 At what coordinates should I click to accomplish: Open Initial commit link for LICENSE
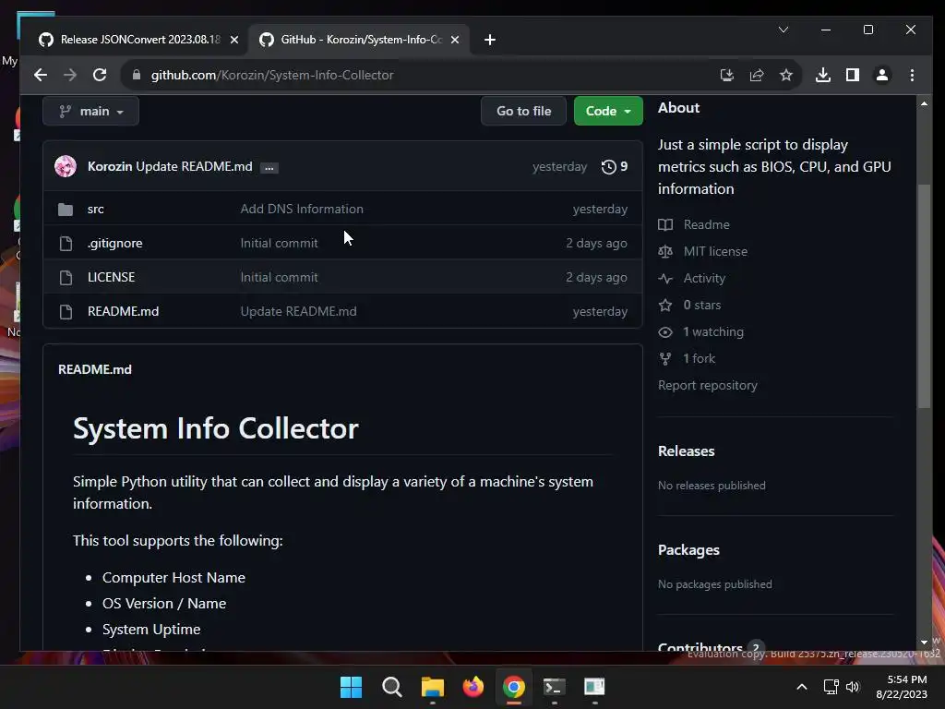tap(279, 277)
